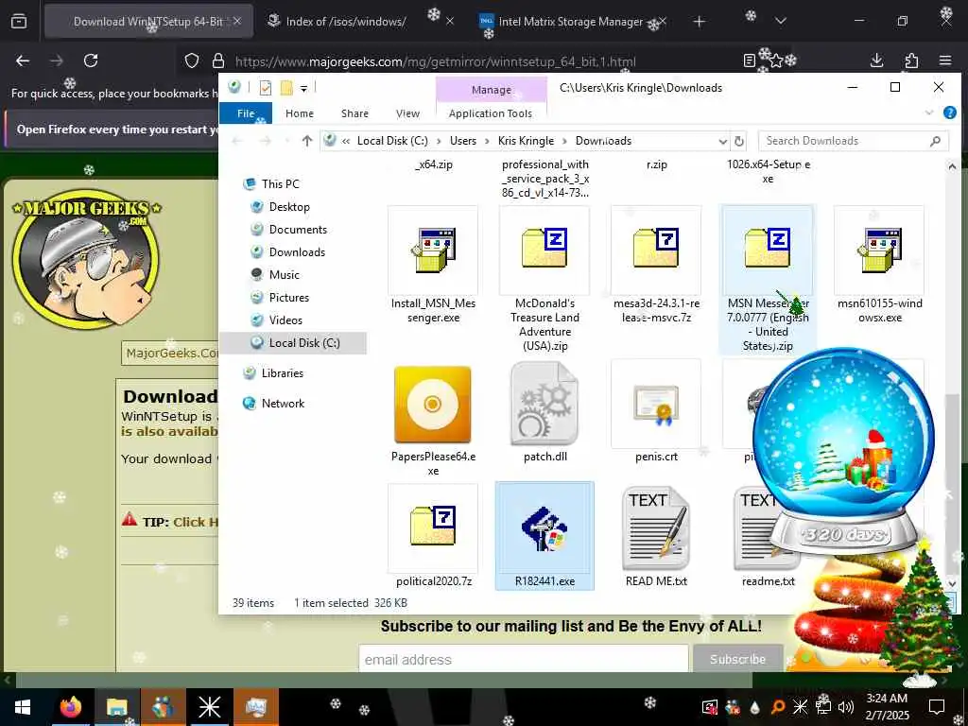Select McDonald's Treasure Land Adventure zip
Screen dimensions: 968x726
point(544,280)
